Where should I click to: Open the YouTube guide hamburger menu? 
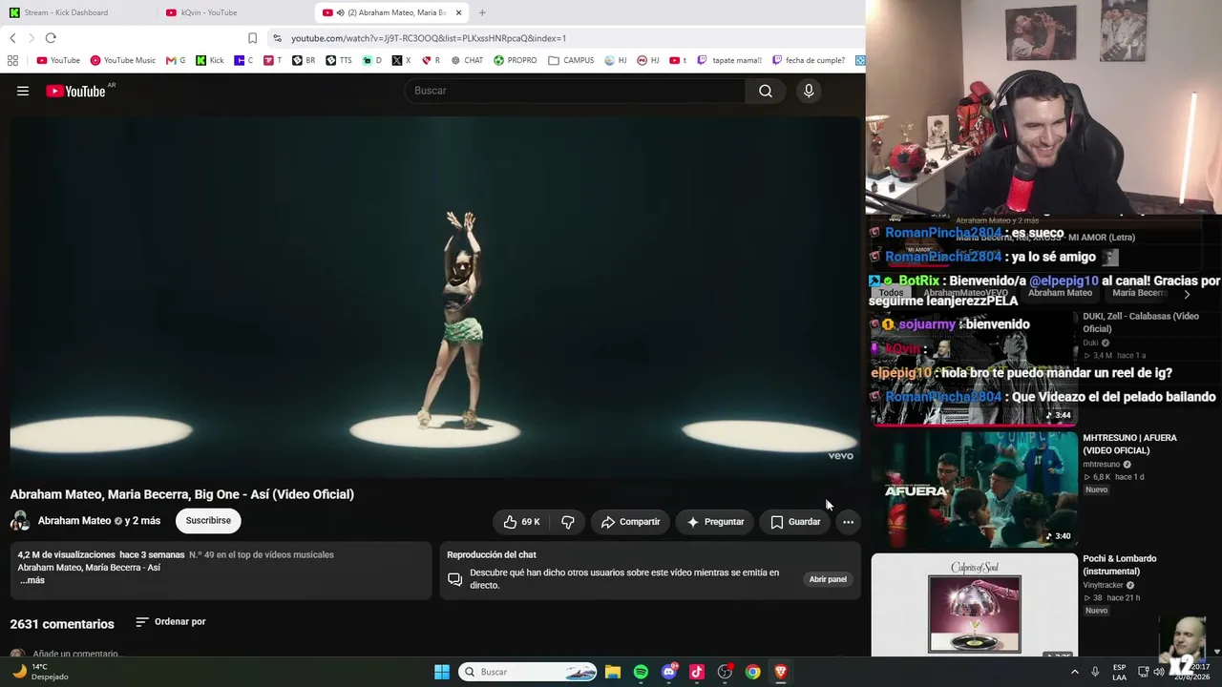(x=23, y=91)
